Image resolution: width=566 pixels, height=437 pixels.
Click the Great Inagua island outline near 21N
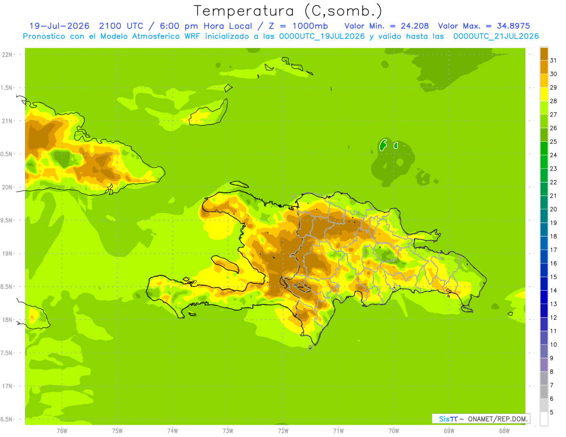[208, 112]
